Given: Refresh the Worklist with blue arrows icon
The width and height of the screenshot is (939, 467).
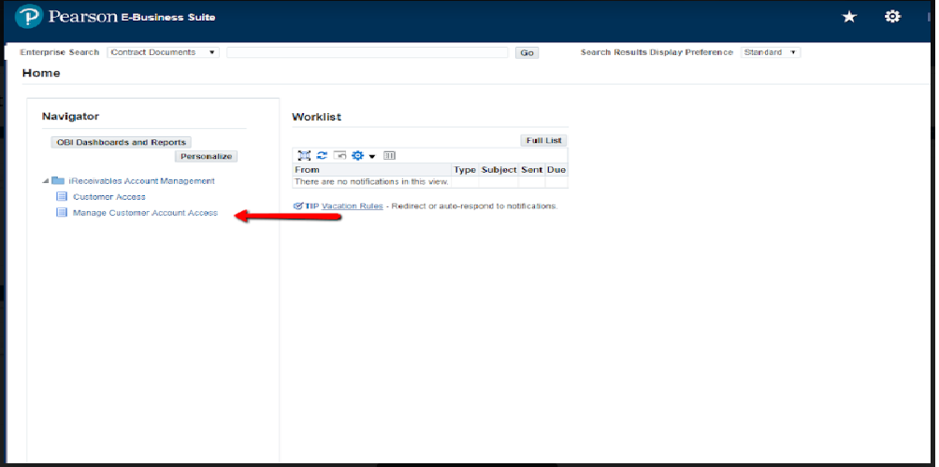Looking at the screenshot, I should (x=322, y=155).
